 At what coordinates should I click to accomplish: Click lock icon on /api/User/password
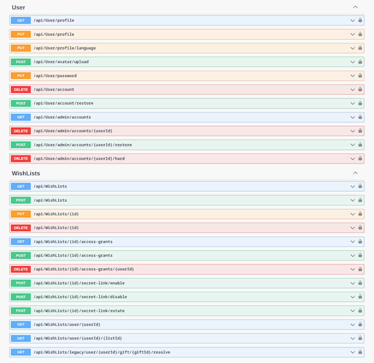coord(360,75)
